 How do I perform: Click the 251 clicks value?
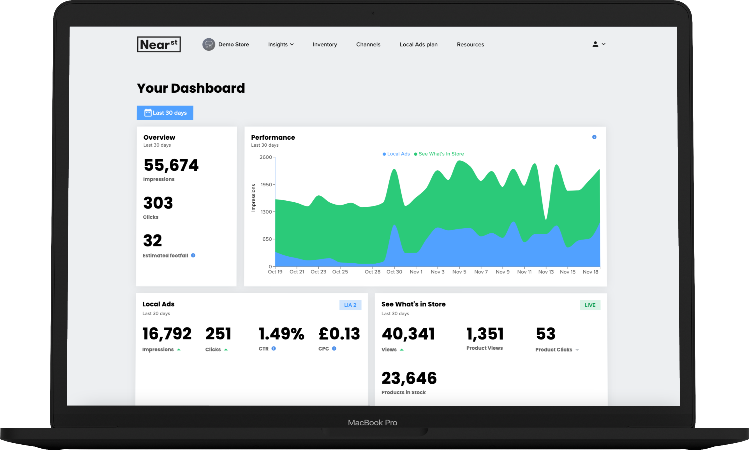coord(218,334)
